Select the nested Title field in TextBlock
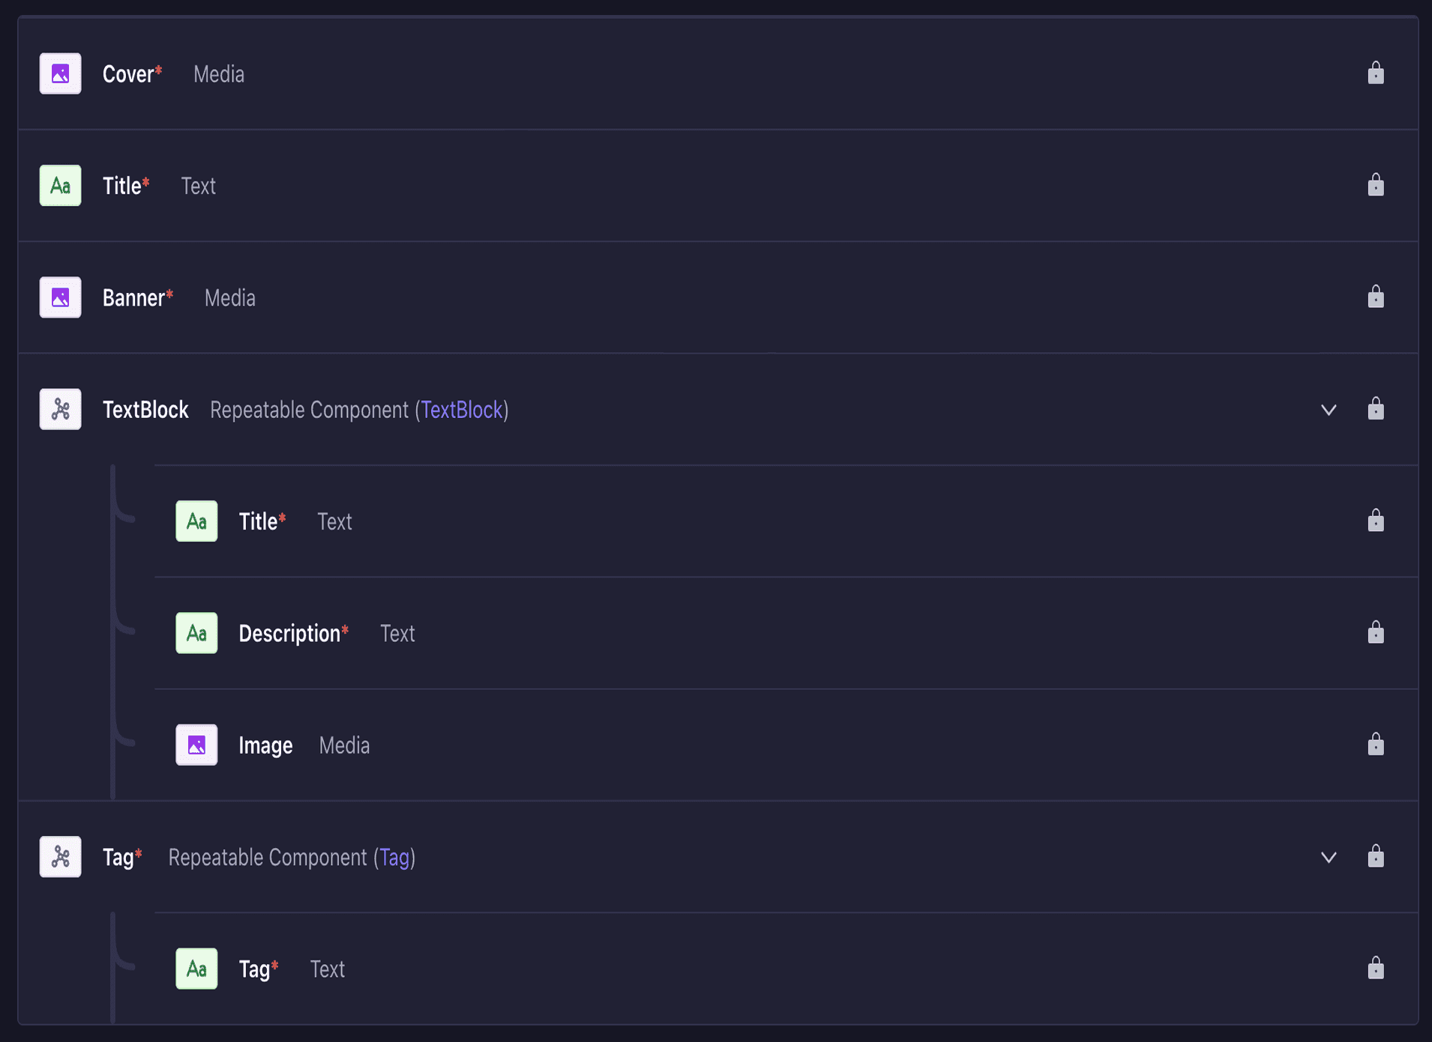 coord(258,521)
